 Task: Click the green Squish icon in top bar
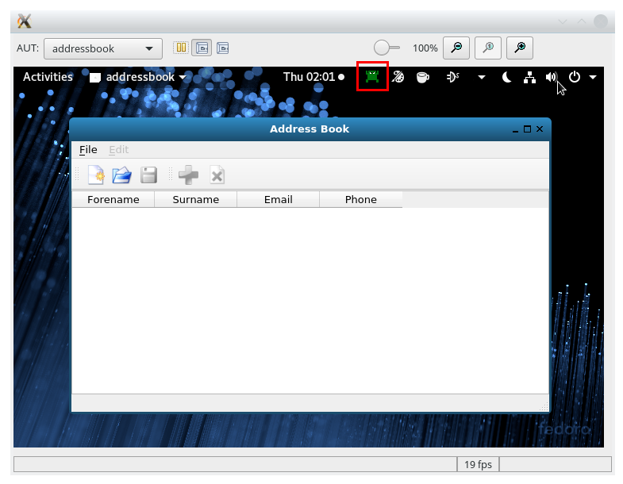coord(372,77)
